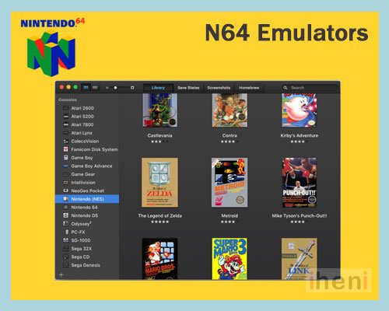The height and width of the screenshot is (311, 389).
Task: Click the Kirby's Adventure title text
Action: pyautogui.click(x=300, y=135)
